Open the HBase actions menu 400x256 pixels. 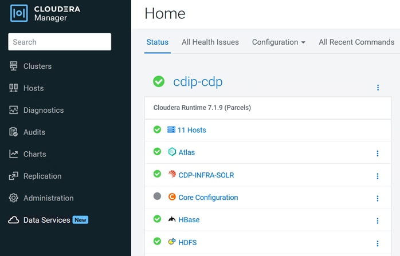coord(378,221)
